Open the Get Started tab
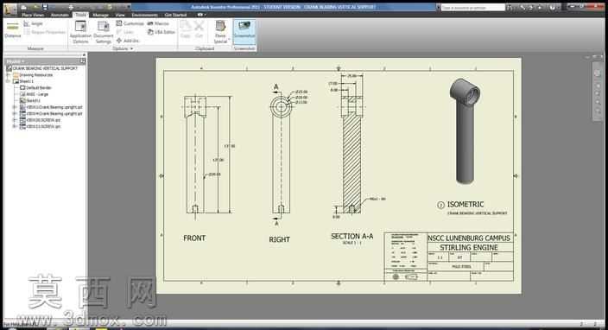608x330 pixels. pos(175,15)
